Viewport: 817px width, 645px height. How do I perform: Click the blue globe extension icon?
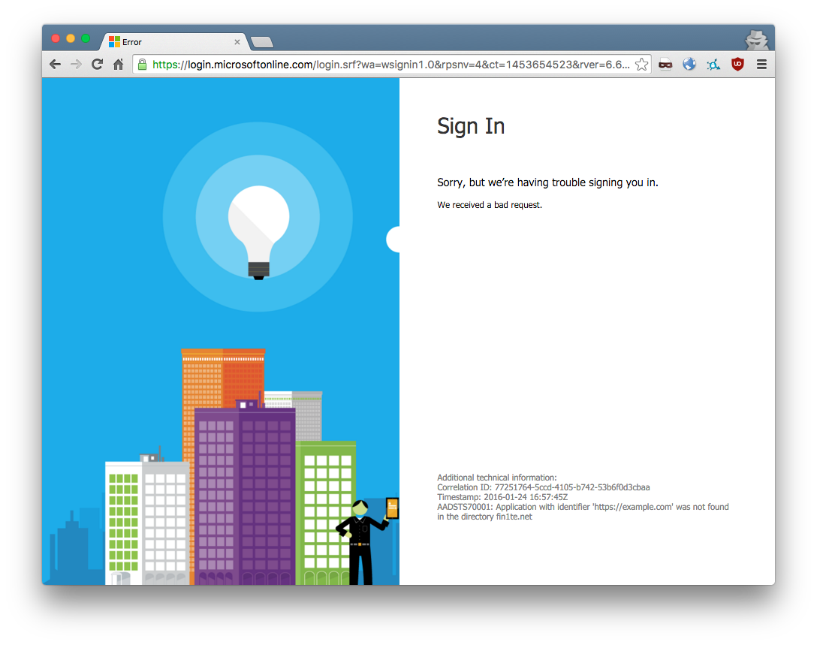pyautogui.click(x=689, y=65)
